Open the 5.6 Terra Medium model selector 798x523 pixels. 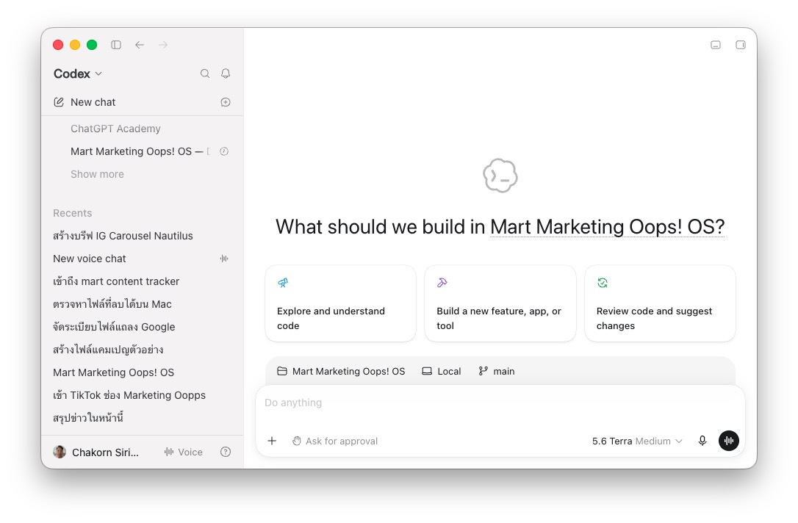point(637,441)
